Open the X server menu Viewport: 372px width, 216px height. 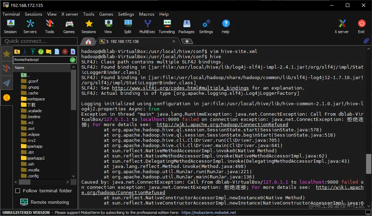[70, 14]
